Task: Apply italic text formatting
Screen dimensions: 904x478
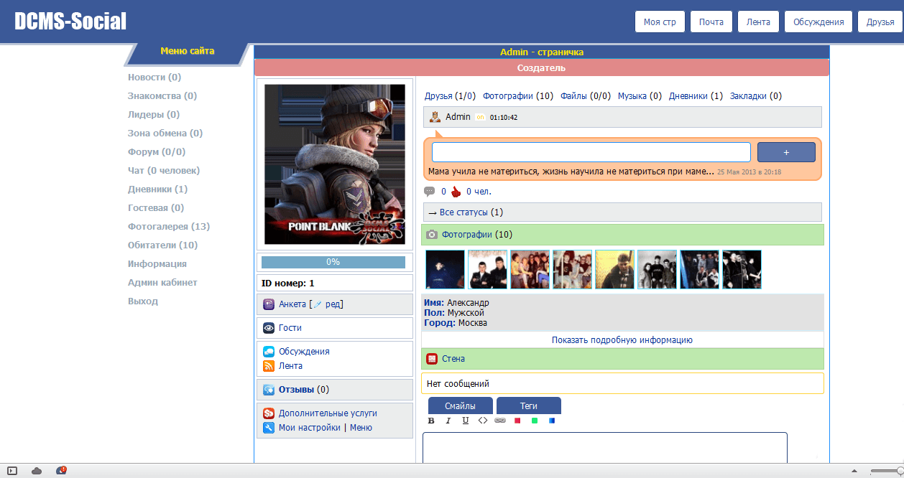Action: pyautogui.click(x=448, y=421)
